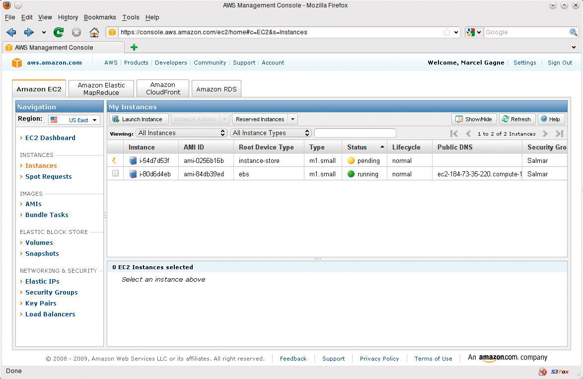Viewport: 583px width, 379px height.
Task: Open the File menu
Action: 10,17
